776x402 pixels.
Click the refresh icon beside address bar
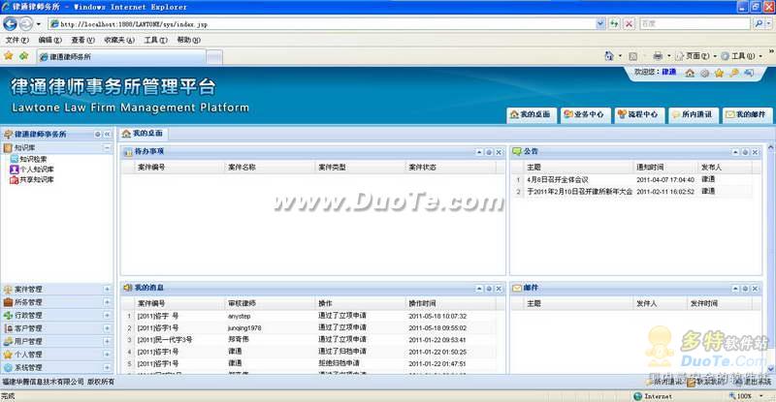click(614, 23)
